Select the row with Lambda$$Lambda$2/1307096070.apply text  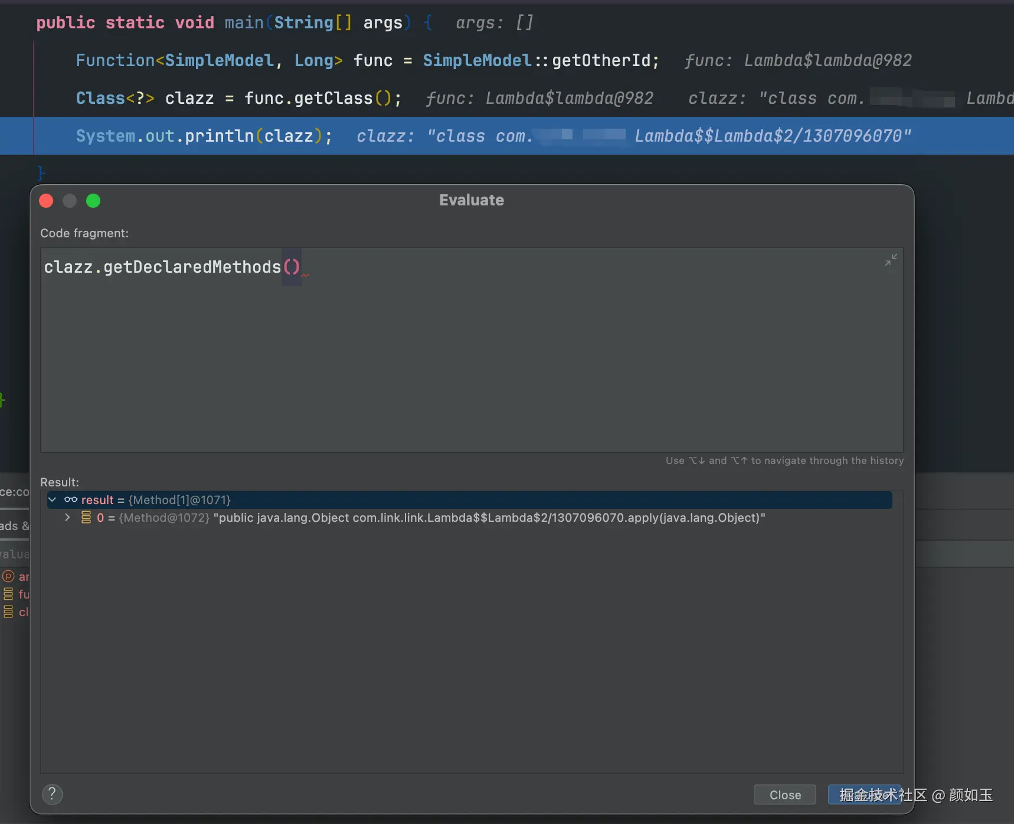coord(469,518)
